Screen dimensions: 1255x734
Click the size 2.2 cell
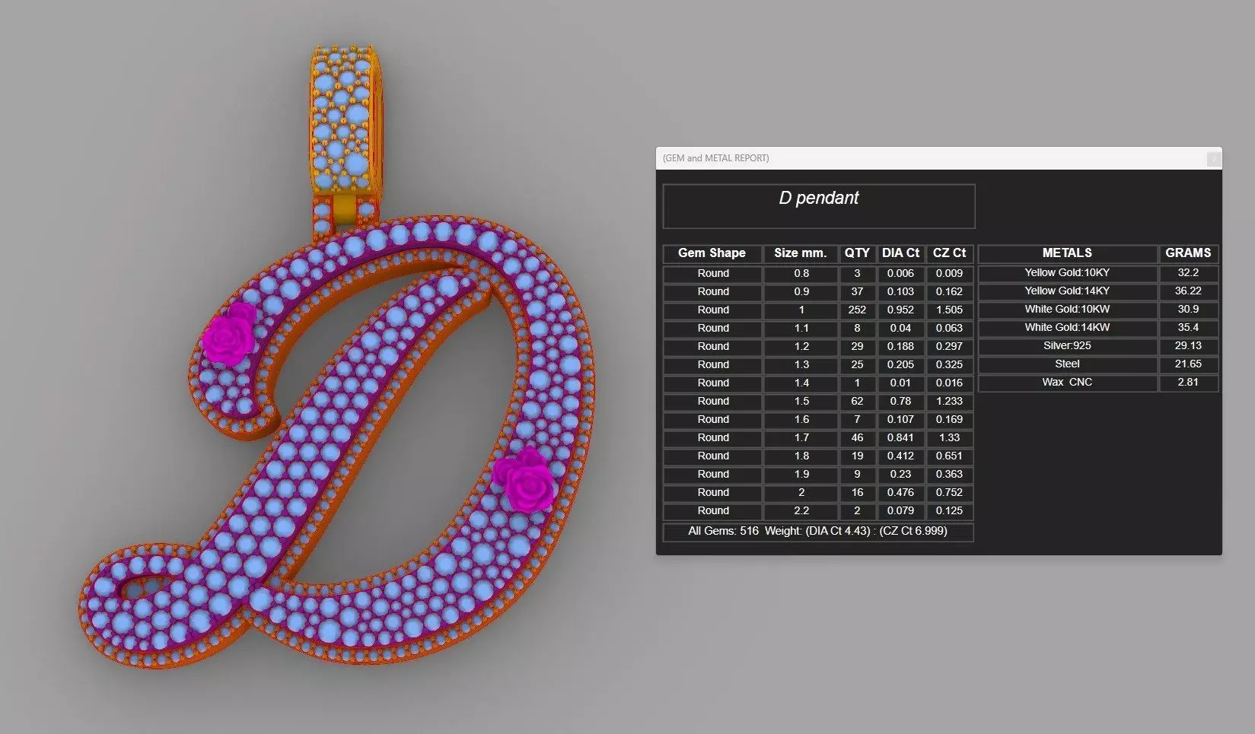801,511
